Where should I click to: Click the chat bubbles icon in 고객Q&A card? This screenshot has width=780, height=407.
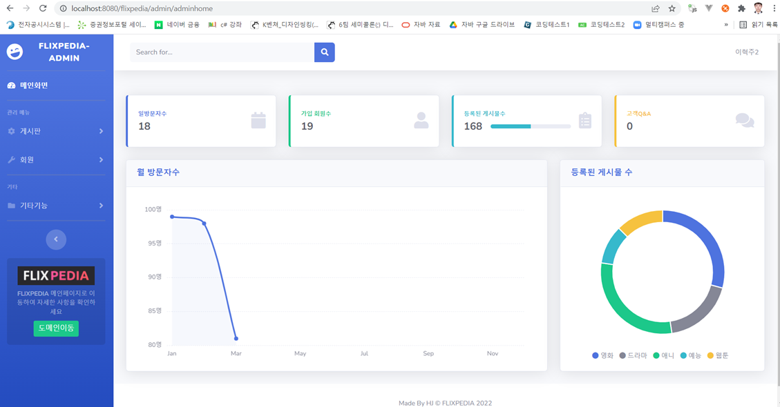745,120
